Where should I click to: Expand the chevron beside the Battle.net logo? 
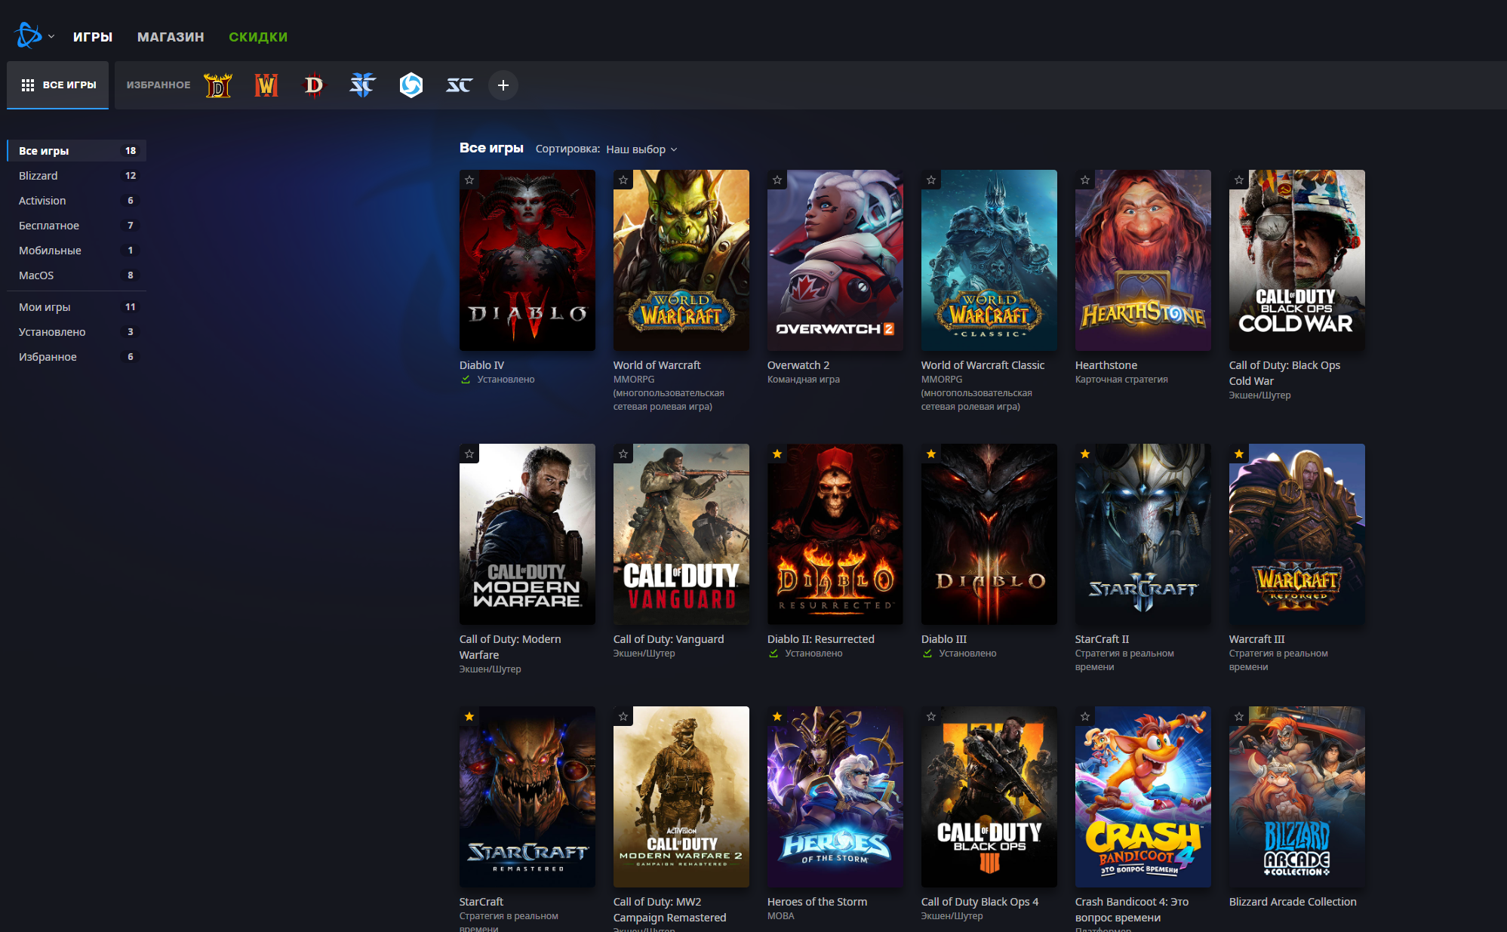[x=51, y=35]
